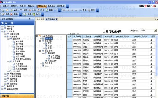Click the 陈淑娟 name cell
The height and width of the screenshot is (98, 158).
coord(88,40)
